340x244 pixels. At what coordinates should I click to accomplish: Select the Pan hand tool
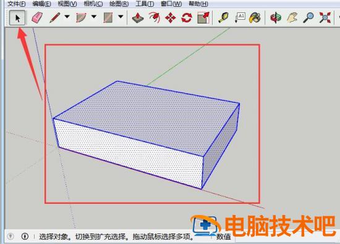point(292,17)
